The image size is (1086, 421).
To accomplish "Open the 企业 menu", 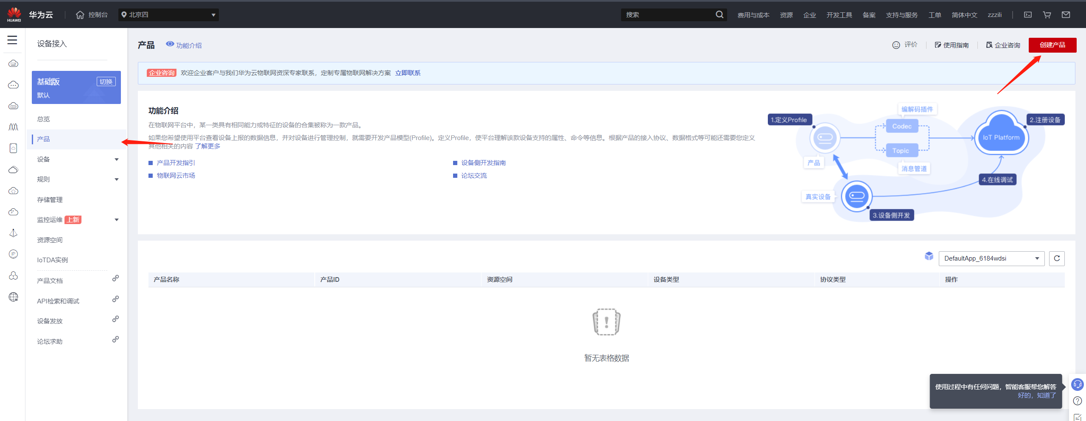I will click(809, 15).
